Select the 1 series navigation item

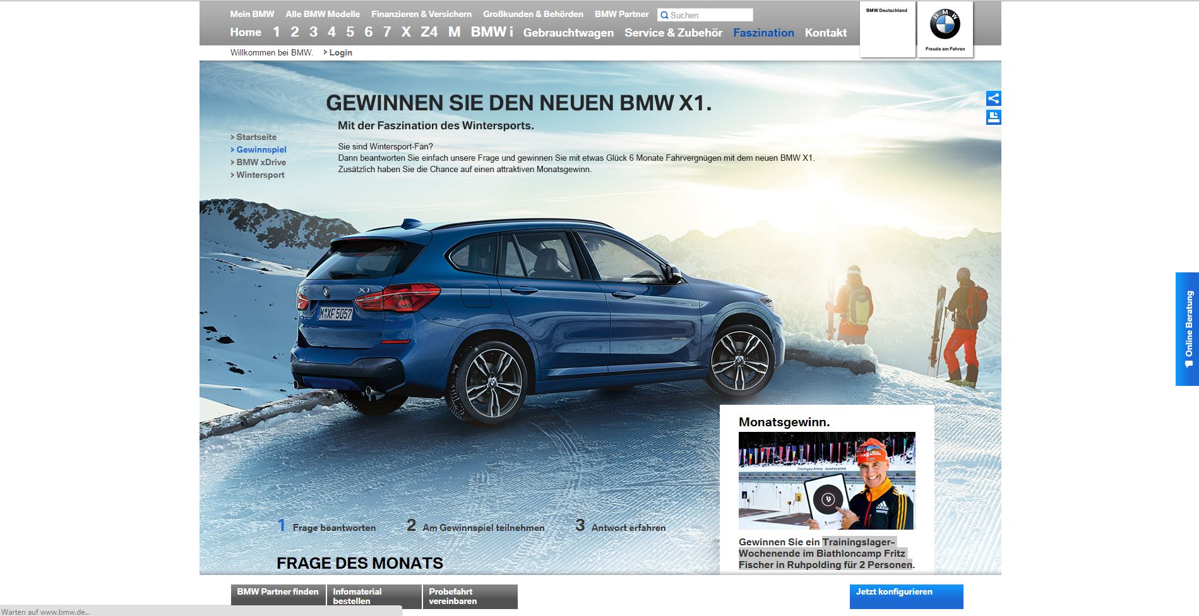276,32
